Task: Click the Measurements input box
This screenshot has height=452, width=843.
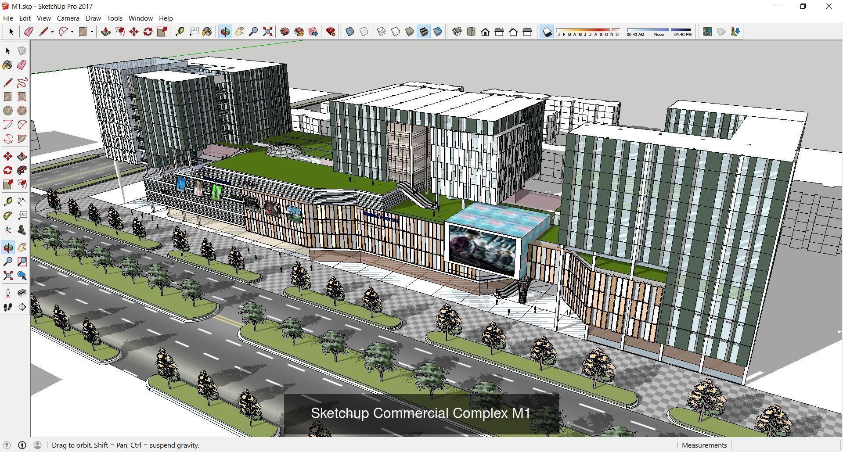Action: pos(785,445)
